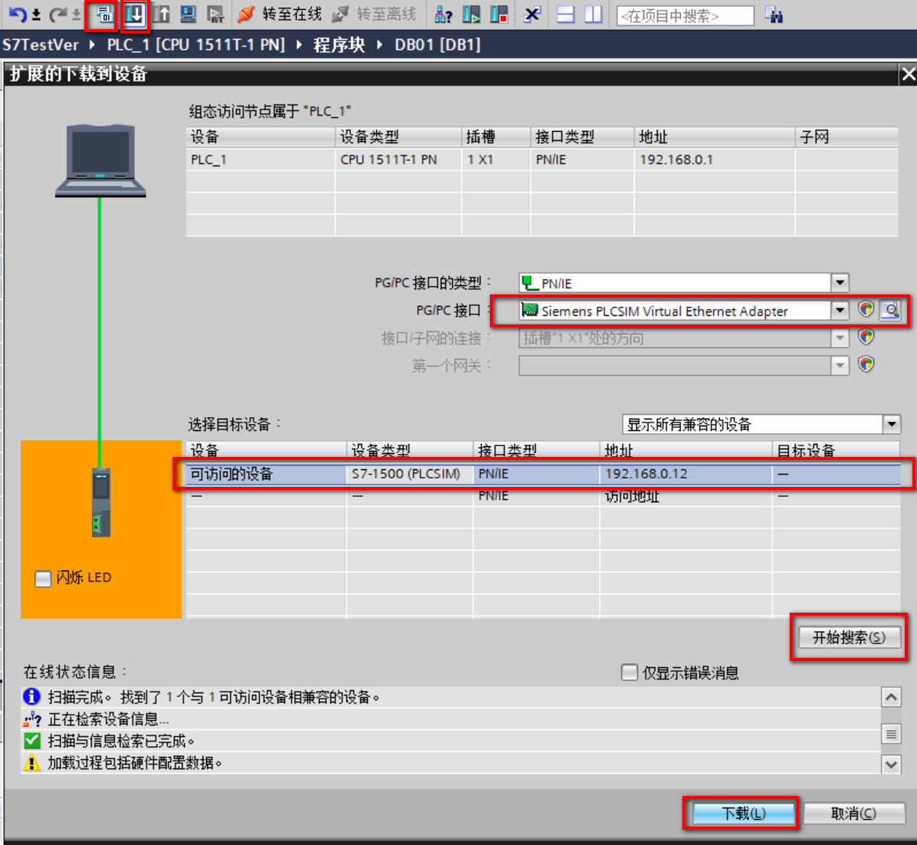Image resolution: width=917 pixels, height=845 pixels.
Task: Click the PLC device image
Action: coord(101,501)
